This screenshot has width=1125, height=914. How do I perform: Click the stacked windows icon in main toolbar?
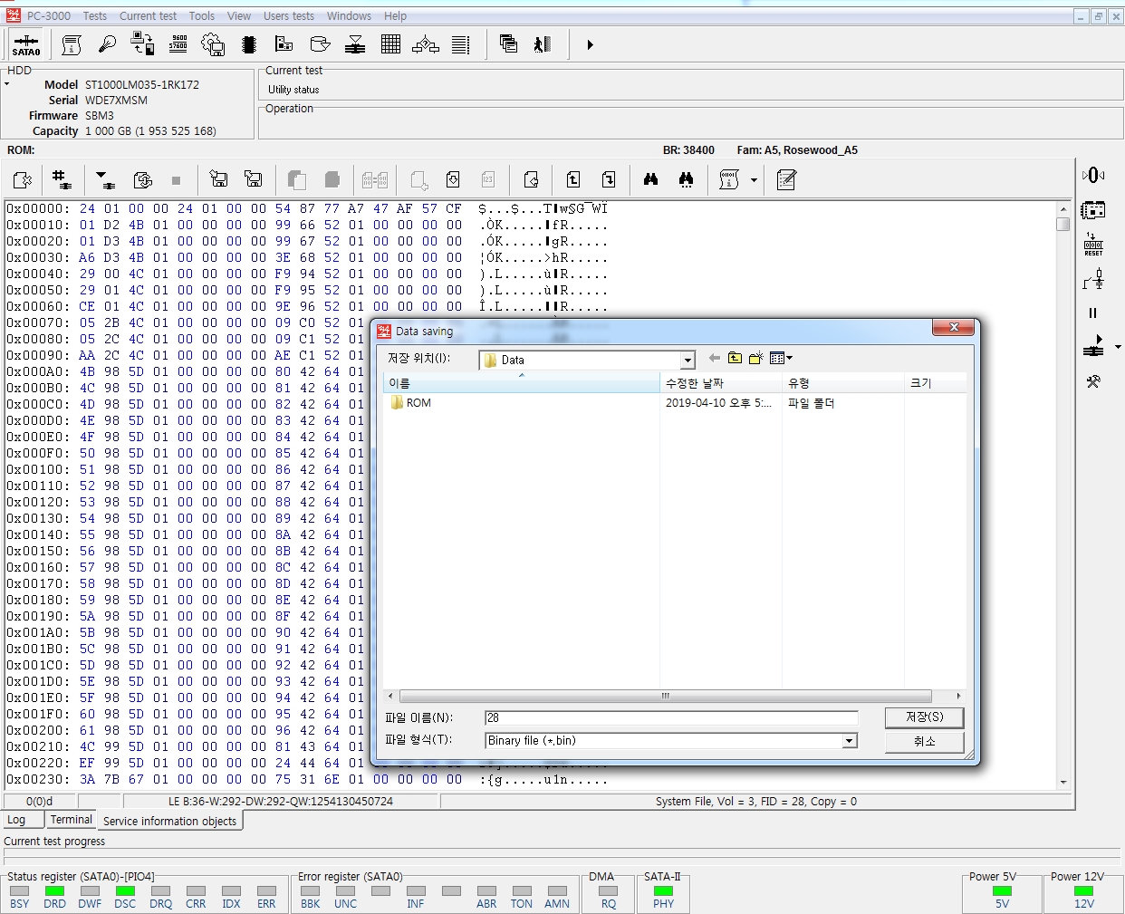coord(508,44)
